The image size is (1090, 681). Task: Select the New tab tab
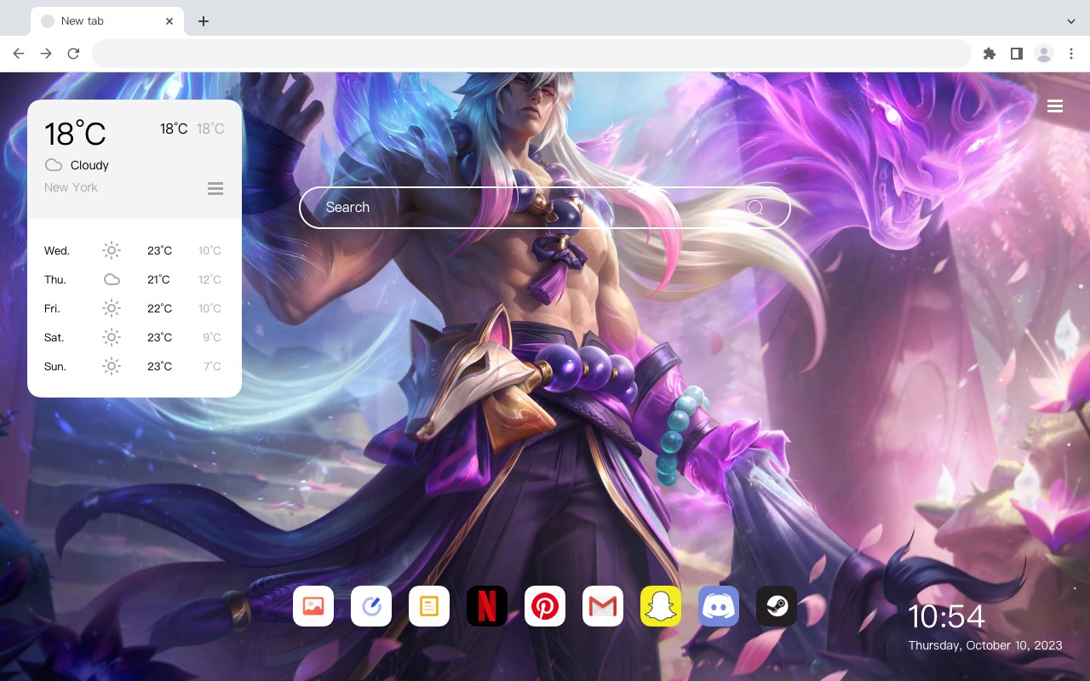107,21
